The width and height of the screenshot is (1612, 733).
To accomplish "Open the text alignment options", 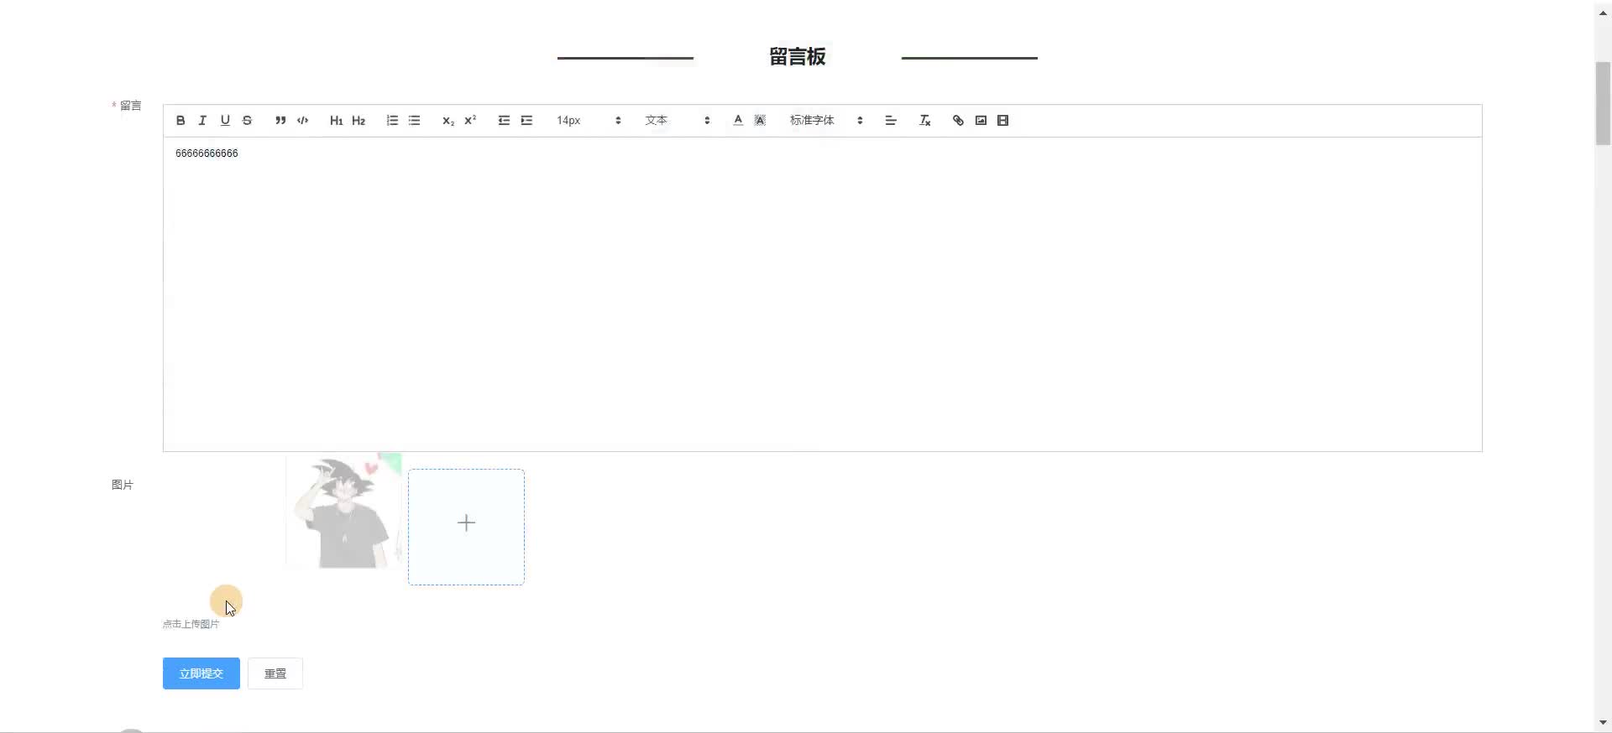I will (891, 121).
